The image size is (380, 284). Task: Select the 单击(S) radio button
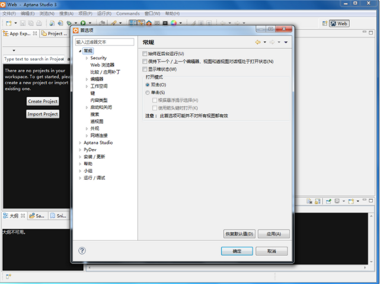[148, 92]
